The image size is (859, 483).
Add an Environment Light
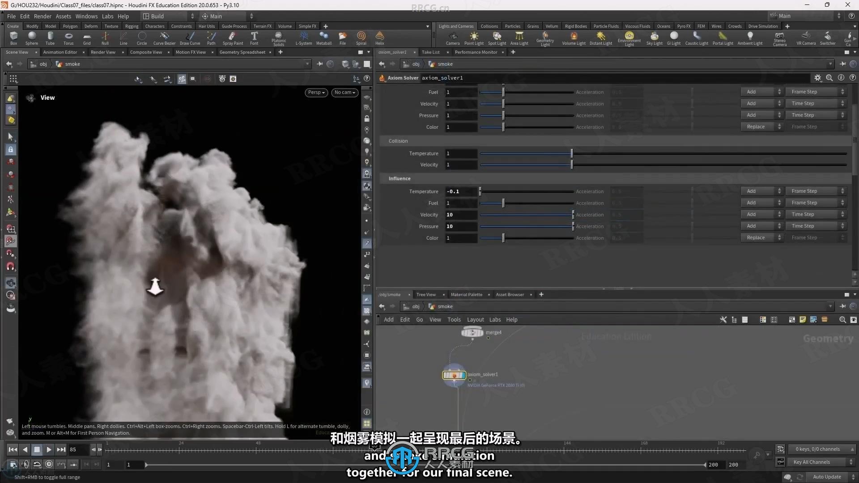click(x=629, y=39)
